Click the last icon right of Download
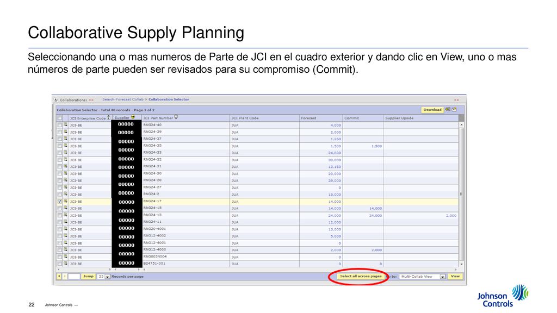The height and width of the screenshot is (313, 557). tap(454, 110)
